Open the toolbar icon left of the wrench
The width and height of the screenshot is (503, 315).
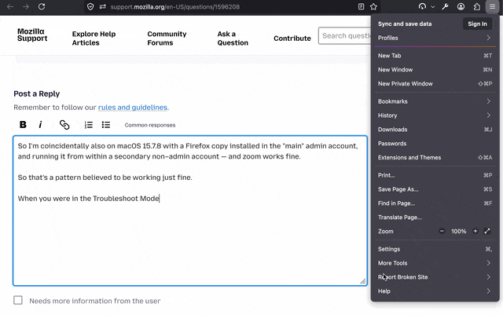(423, 7)
